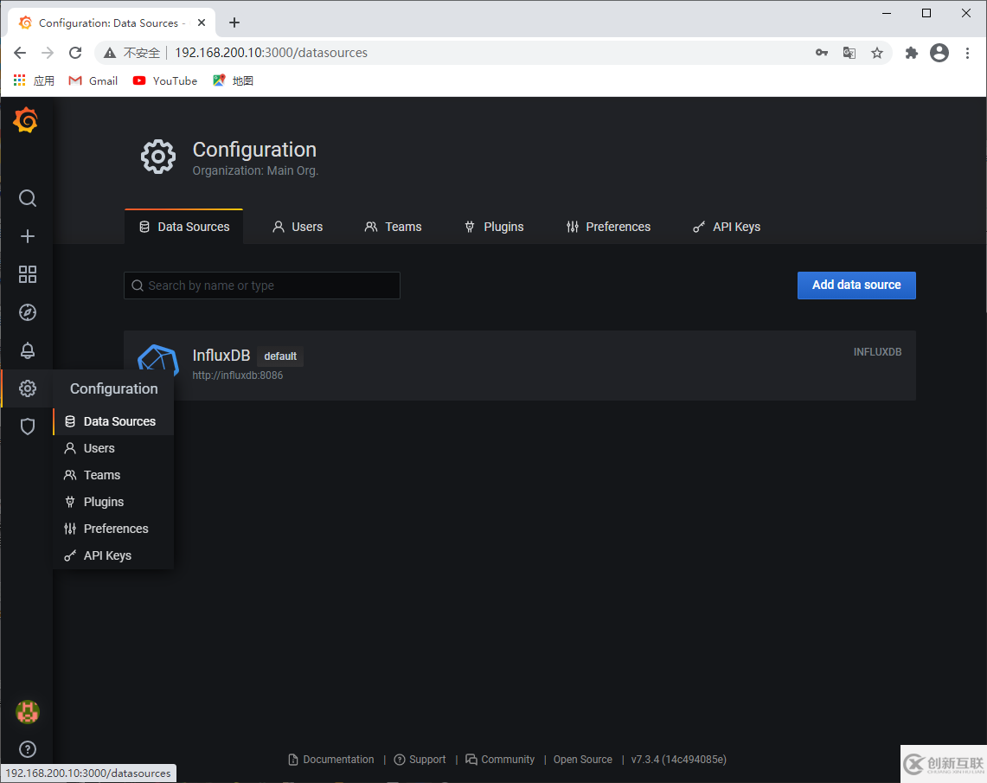Open the Server Admin shield icon
This screenshot has height=783, width=987.
click(x=27, y=427)
